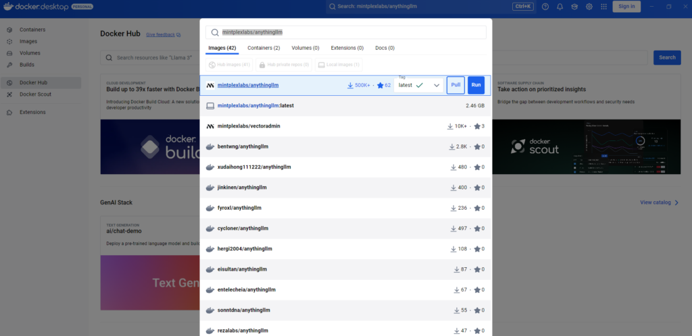Click the Docker Desktop whale logo

(9, 6)
